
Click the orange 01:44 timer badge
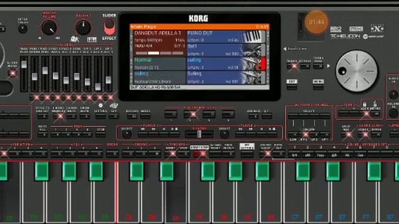317,22
